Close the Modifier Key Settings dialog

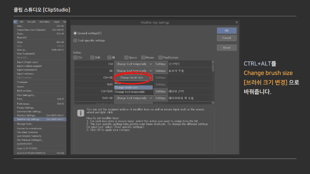[x=237, y=22]
